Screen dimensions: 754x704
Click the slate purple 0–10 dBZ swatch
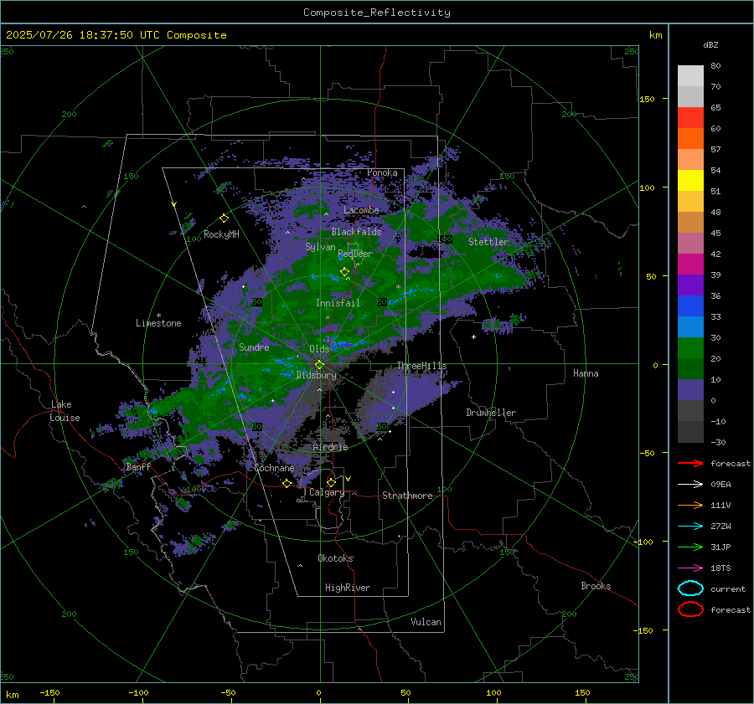pos(690,390)
